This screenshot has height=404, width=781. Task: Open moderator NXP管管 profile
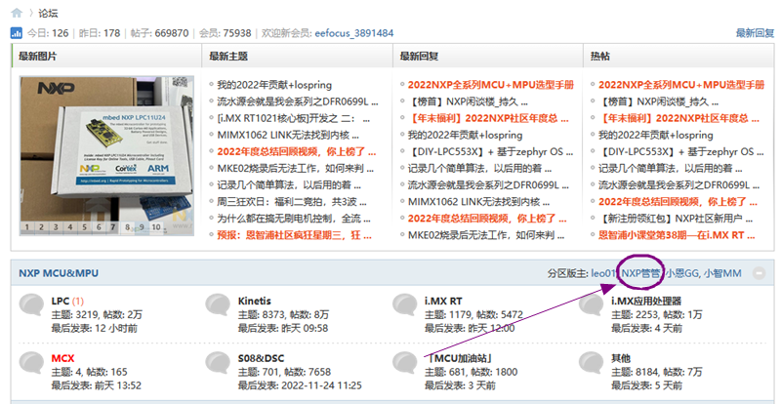[x=641, y=273]
